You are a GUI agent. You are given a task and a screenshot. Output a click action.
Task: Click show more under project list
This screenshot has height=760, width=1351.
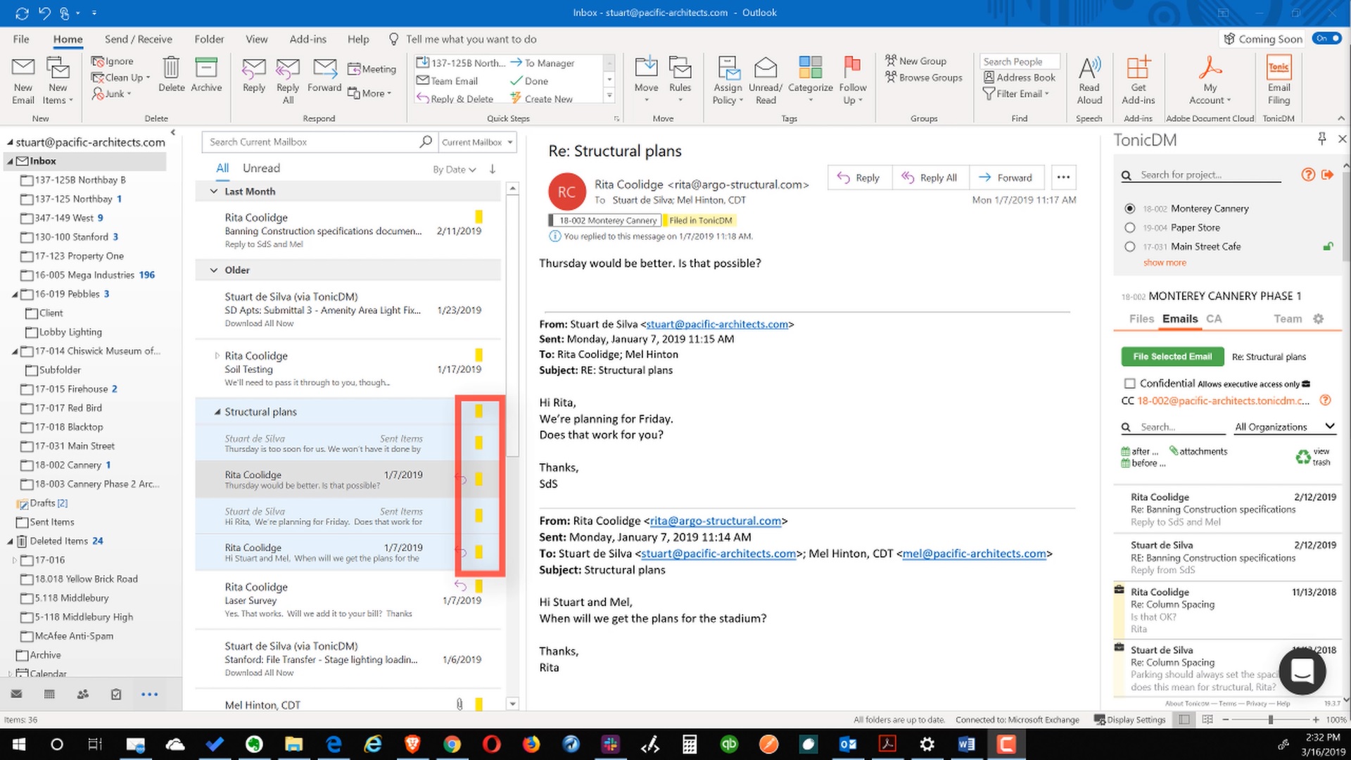1165,262
